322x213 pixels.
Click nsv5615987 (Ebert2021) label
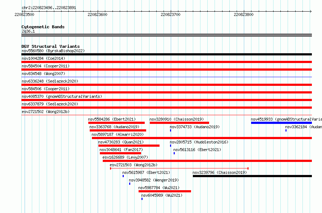pyautogui.click(x=146, y=172)
